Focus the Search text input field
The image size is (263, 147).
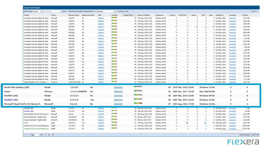(52, 11)
